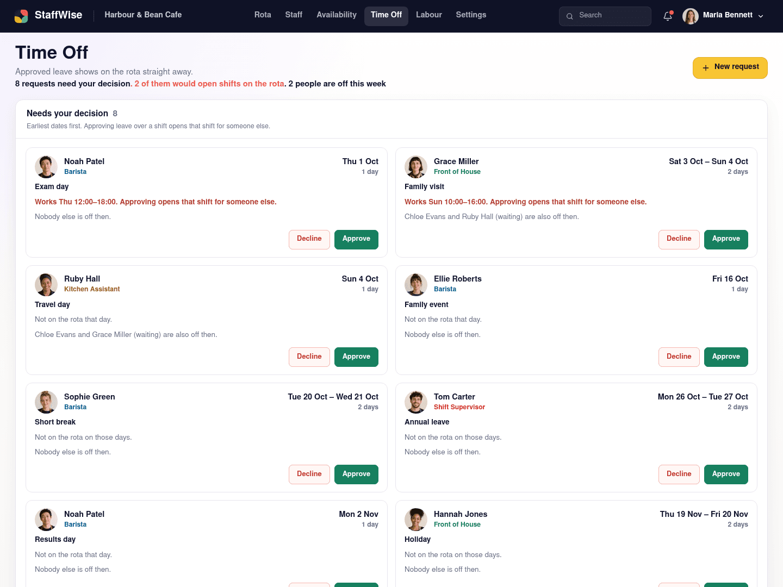Decline Grace Miller's Family visit request

(x=679, y=239)
